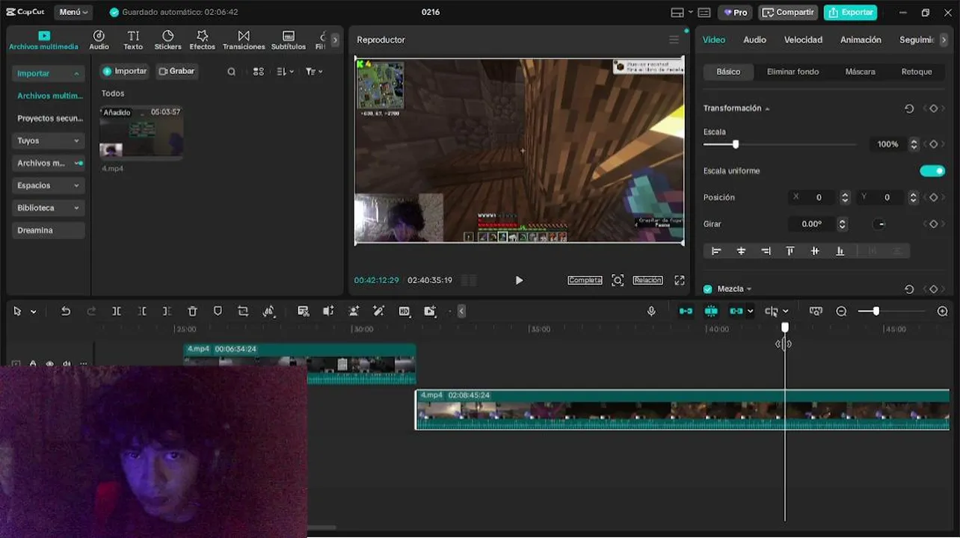Select the Eliminar fondo tab
This screenshot has width=960, height=538.
(x=793, y=72)
